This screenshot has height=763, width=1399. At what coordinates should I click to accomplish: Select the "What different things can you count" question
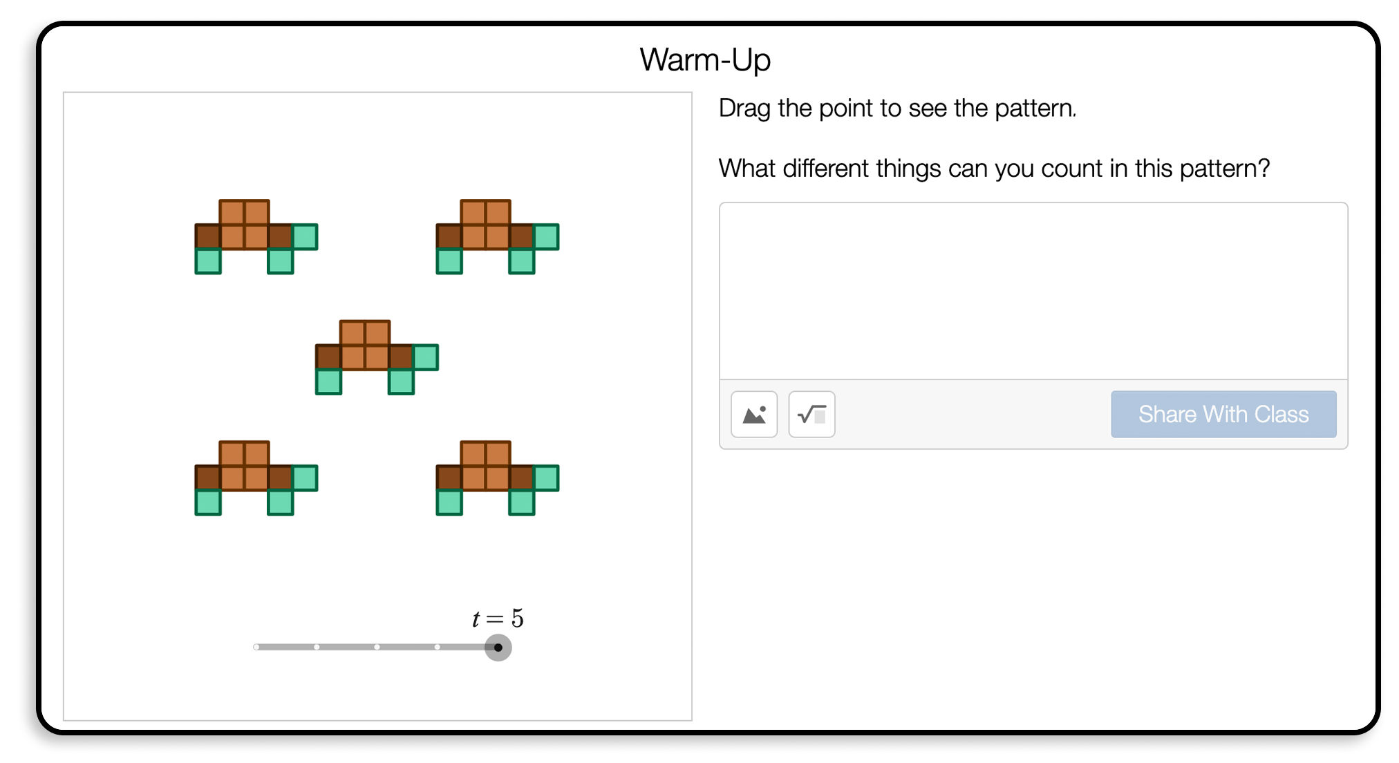coord(994,169)
